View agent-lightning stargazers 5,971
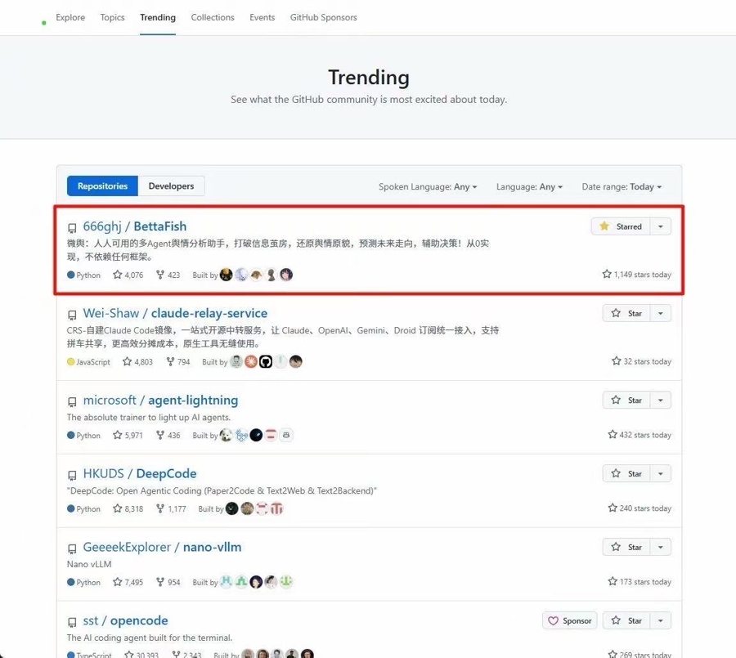Image resolution: width=736 pixels, height=658 pixels. coord(128,436)
